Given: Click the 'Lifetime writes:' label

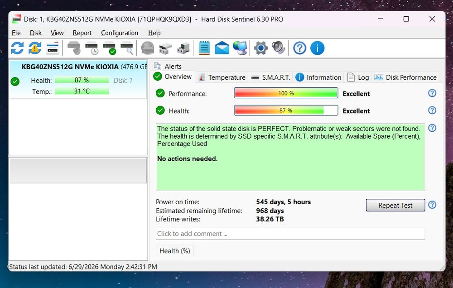Looking at the screenshot, I should coord(178,219).
